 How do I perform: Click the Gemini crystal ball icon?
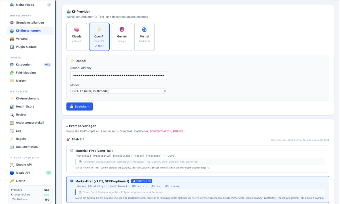coord(122,30)
